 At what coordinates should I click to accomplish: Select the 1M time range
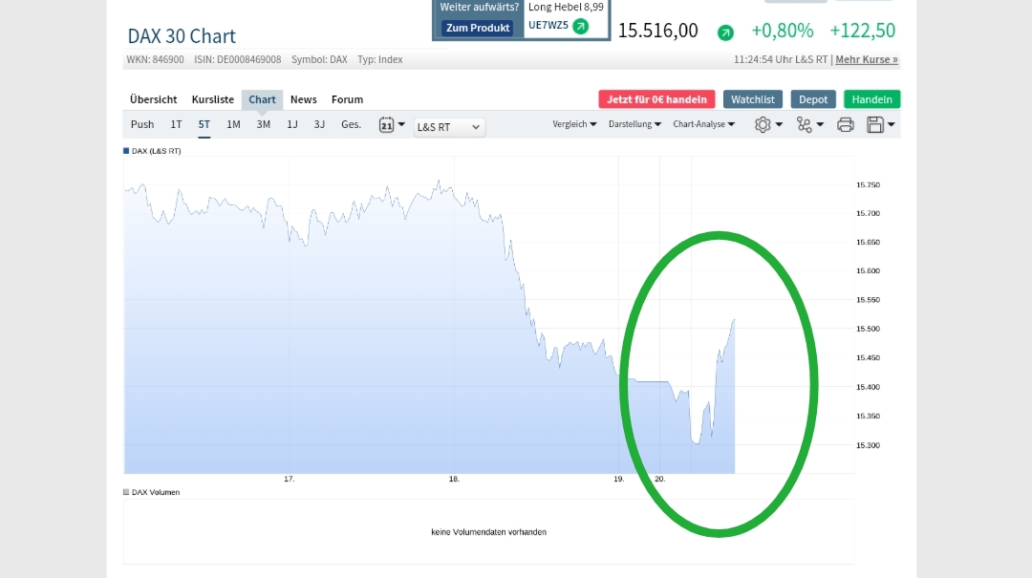(x=233, y=124)
